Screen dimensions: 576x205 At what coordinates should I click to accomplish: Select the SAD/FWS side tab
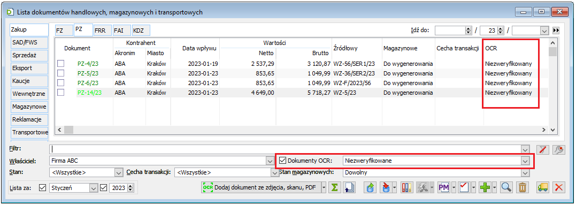tap(29, 43)
